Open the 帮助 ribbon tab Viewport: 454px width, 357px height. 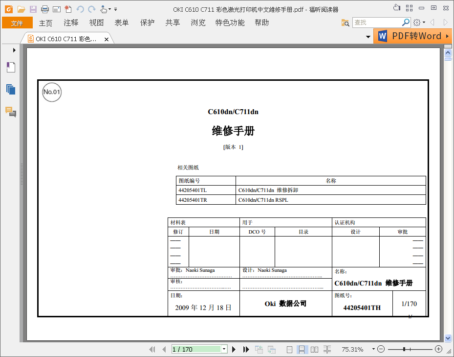[x=262, y=23]
